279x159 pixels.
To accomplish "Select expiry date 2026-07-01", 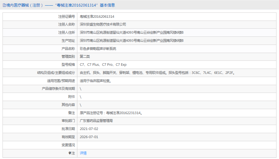I will coord(89,137).
